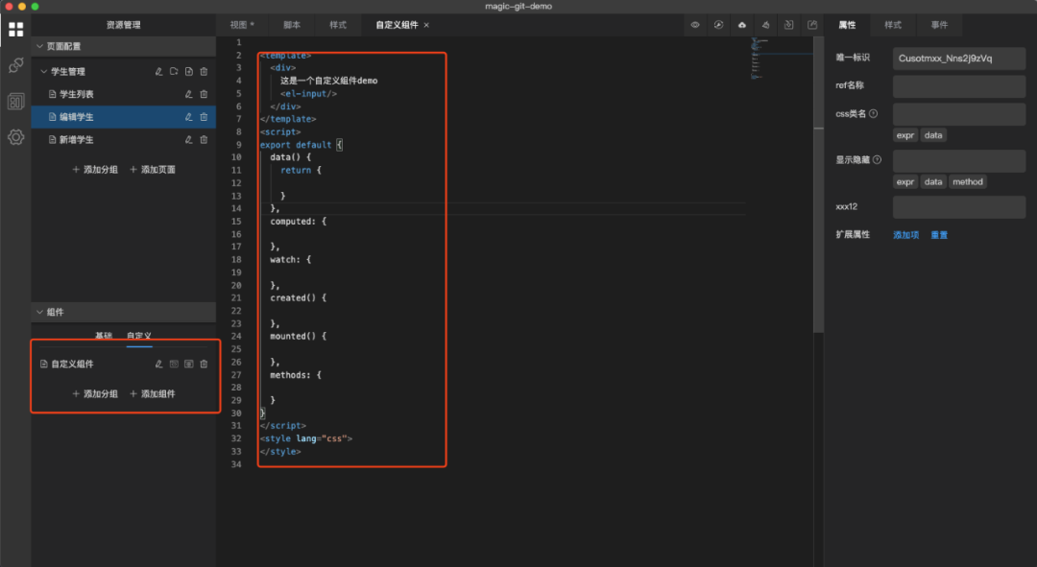Viewport: 1037px width, 567px height.
Task: Open the data panel sidebar icon
Action: tap(16, 101)
